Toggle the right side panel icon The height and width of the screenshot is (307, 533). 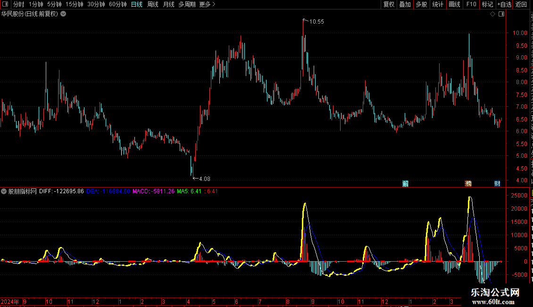pos(501,14)
